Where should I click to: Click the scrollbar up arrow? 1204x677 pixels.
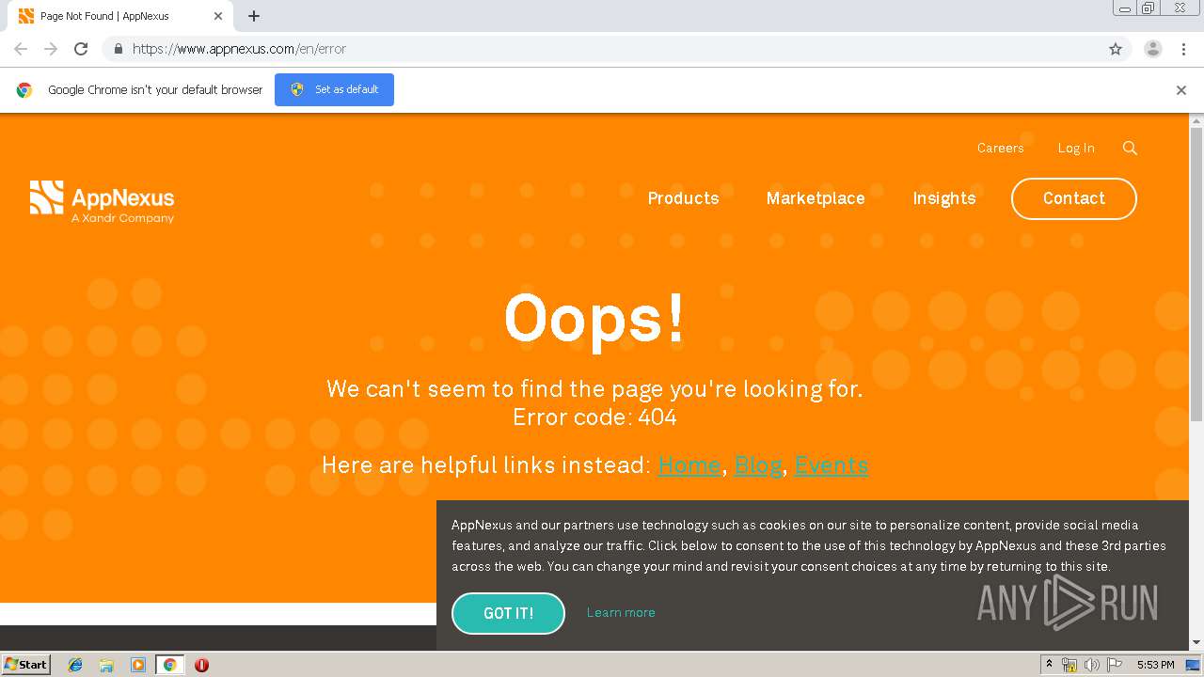click(1196, 120)
